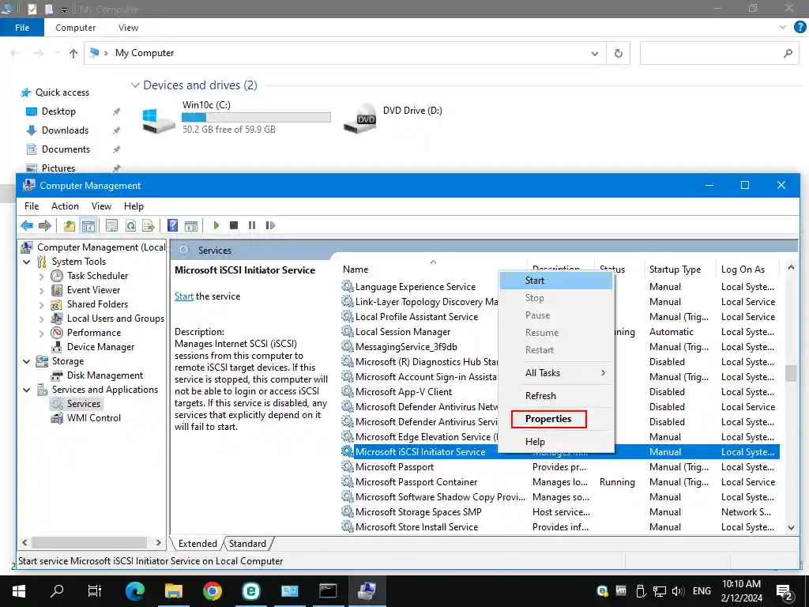Click the Restart Service toolbar icon
The width and height of the screenshot is (809, 607).
point(270,225)
